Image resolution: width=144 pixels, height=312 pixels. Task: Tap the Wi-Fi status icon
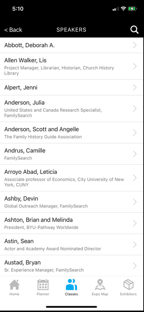[124, 8]
